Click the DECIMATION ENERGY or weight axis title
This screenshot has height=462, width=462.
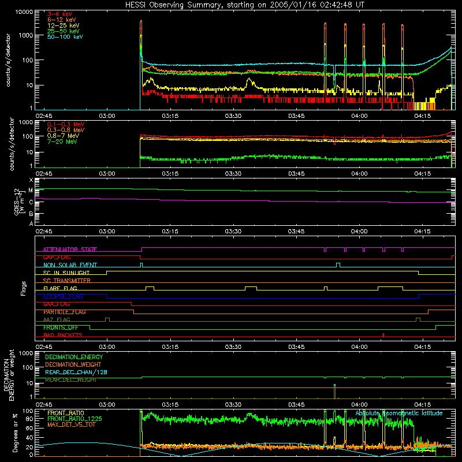coord(9,375)
